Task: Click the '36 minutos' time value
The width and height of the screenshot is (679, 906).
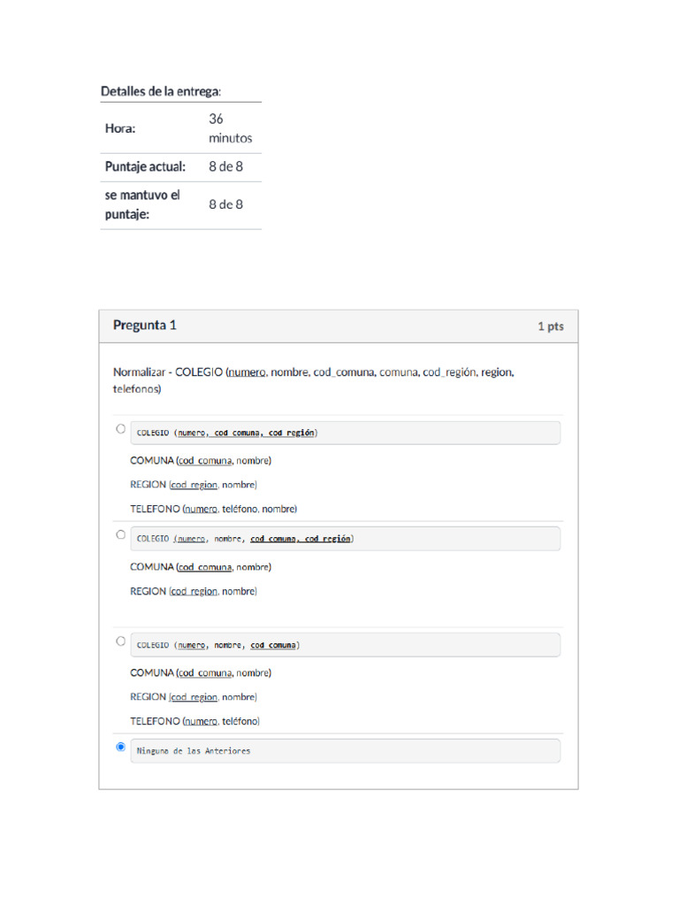Action: [x=230, y=128]
